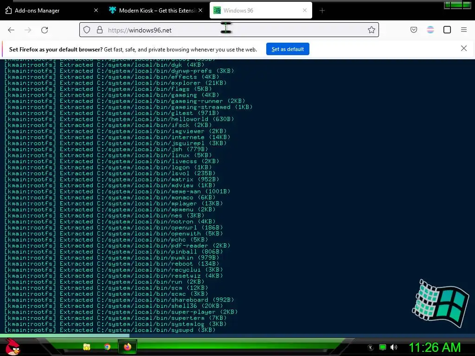
Task: Select the Firefox taskbar button
Action: (x=128, y=347)
